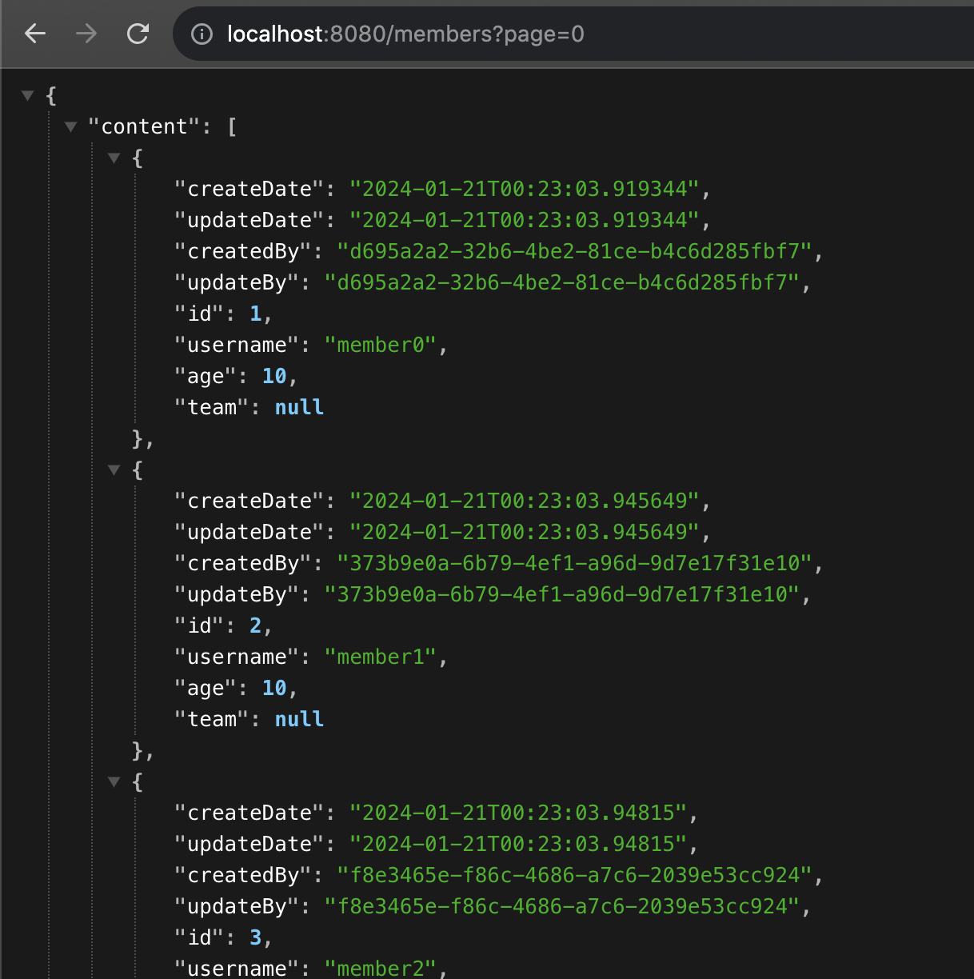The image size is (974, 979).
Task: Select "username" key in member0 object
Action: click(x=237, y=345)
